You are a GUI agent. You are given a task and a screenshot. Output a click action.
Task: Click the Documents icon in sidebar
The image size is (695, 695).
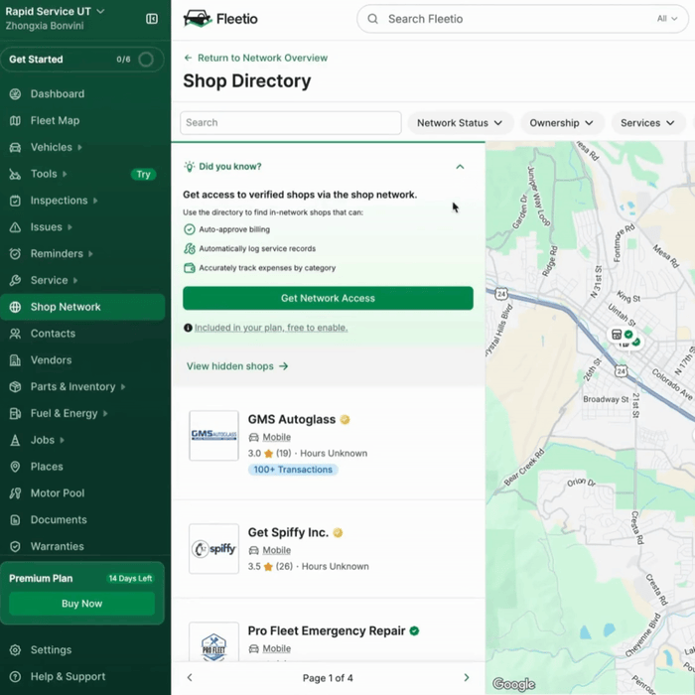click(x=15, y=519)
